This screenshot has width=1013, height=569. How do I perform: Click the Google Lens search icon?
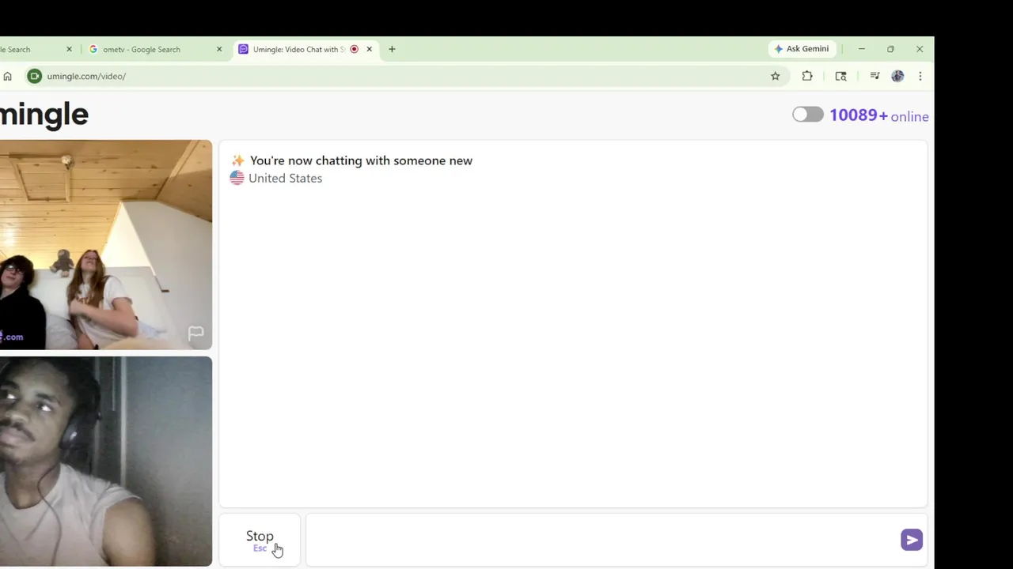840,76
